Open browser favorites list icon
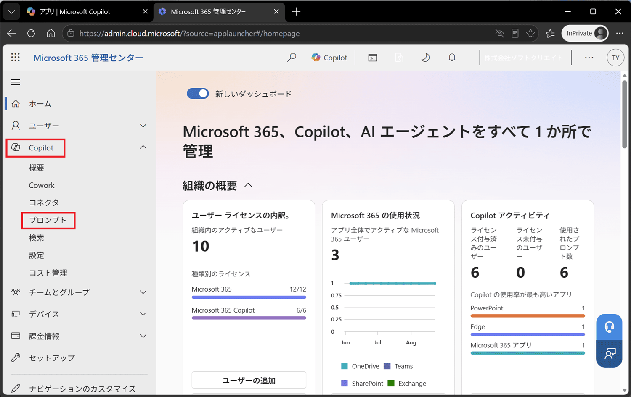 click(x=550, y=33)
